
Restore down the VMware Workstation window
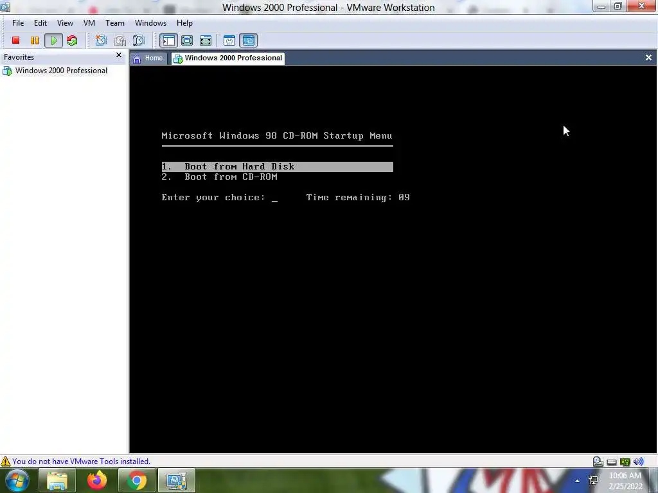(x=618, y=6)
